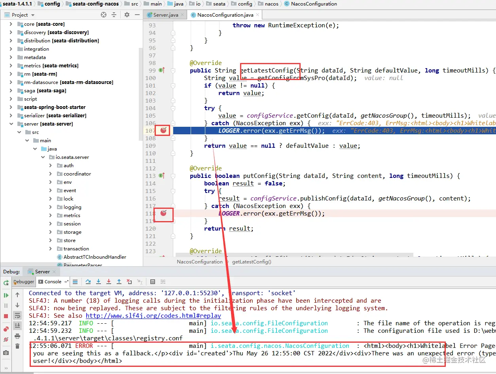Step out of current method
The height and width of the screenshot is (374, 496).
pos(119,282)
